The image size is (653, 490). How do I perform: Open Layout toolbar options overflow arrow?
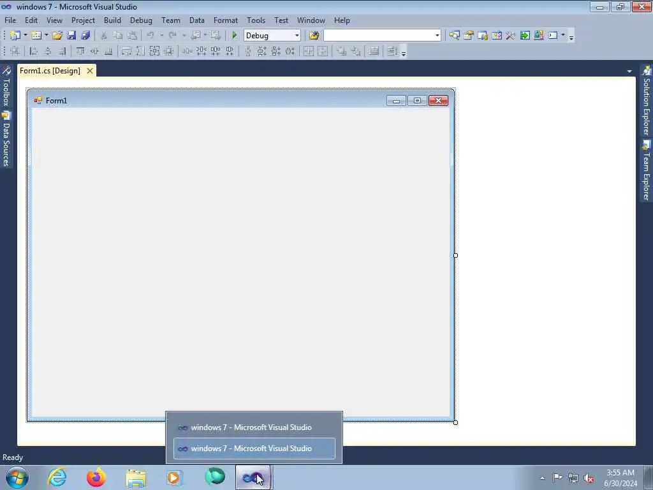404,52
